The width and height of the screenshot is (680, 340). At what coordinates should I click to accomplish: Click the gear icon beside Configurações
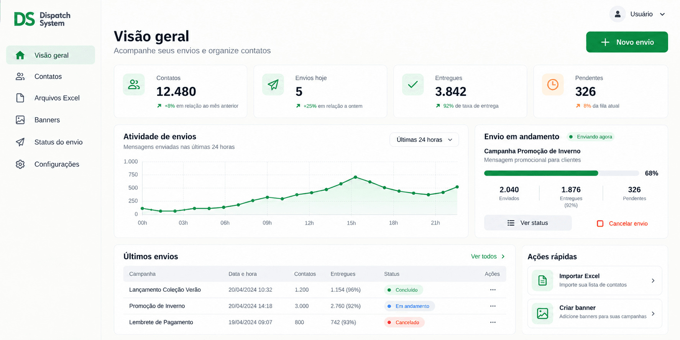(x=20, y=164)
